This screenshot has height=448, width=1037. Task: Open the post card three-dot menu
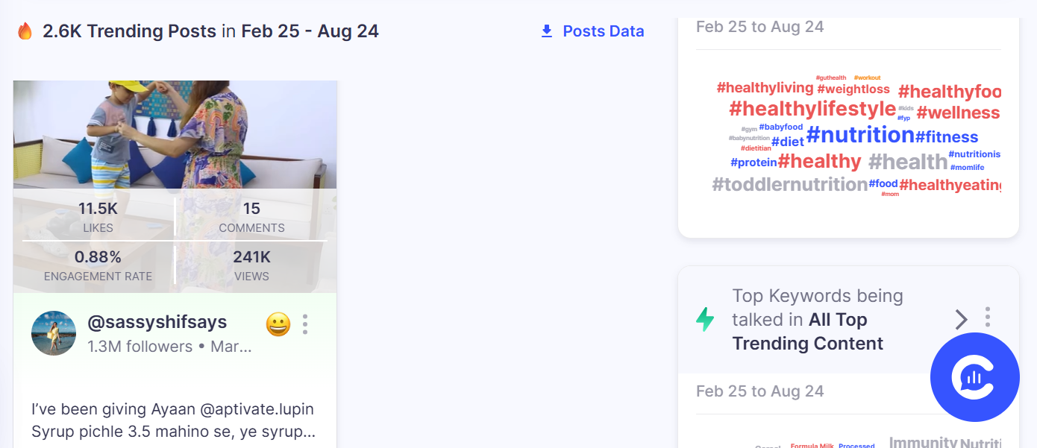pos(305,324)
